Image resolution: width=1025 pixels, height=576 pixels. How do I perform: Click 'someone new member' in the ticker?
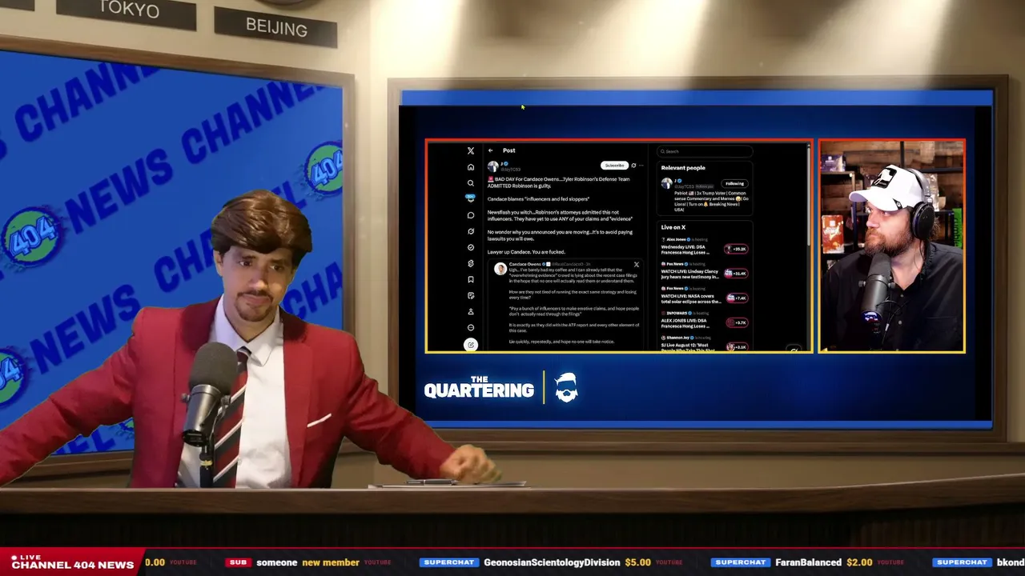pyautogui.click(x=307, y=562)
